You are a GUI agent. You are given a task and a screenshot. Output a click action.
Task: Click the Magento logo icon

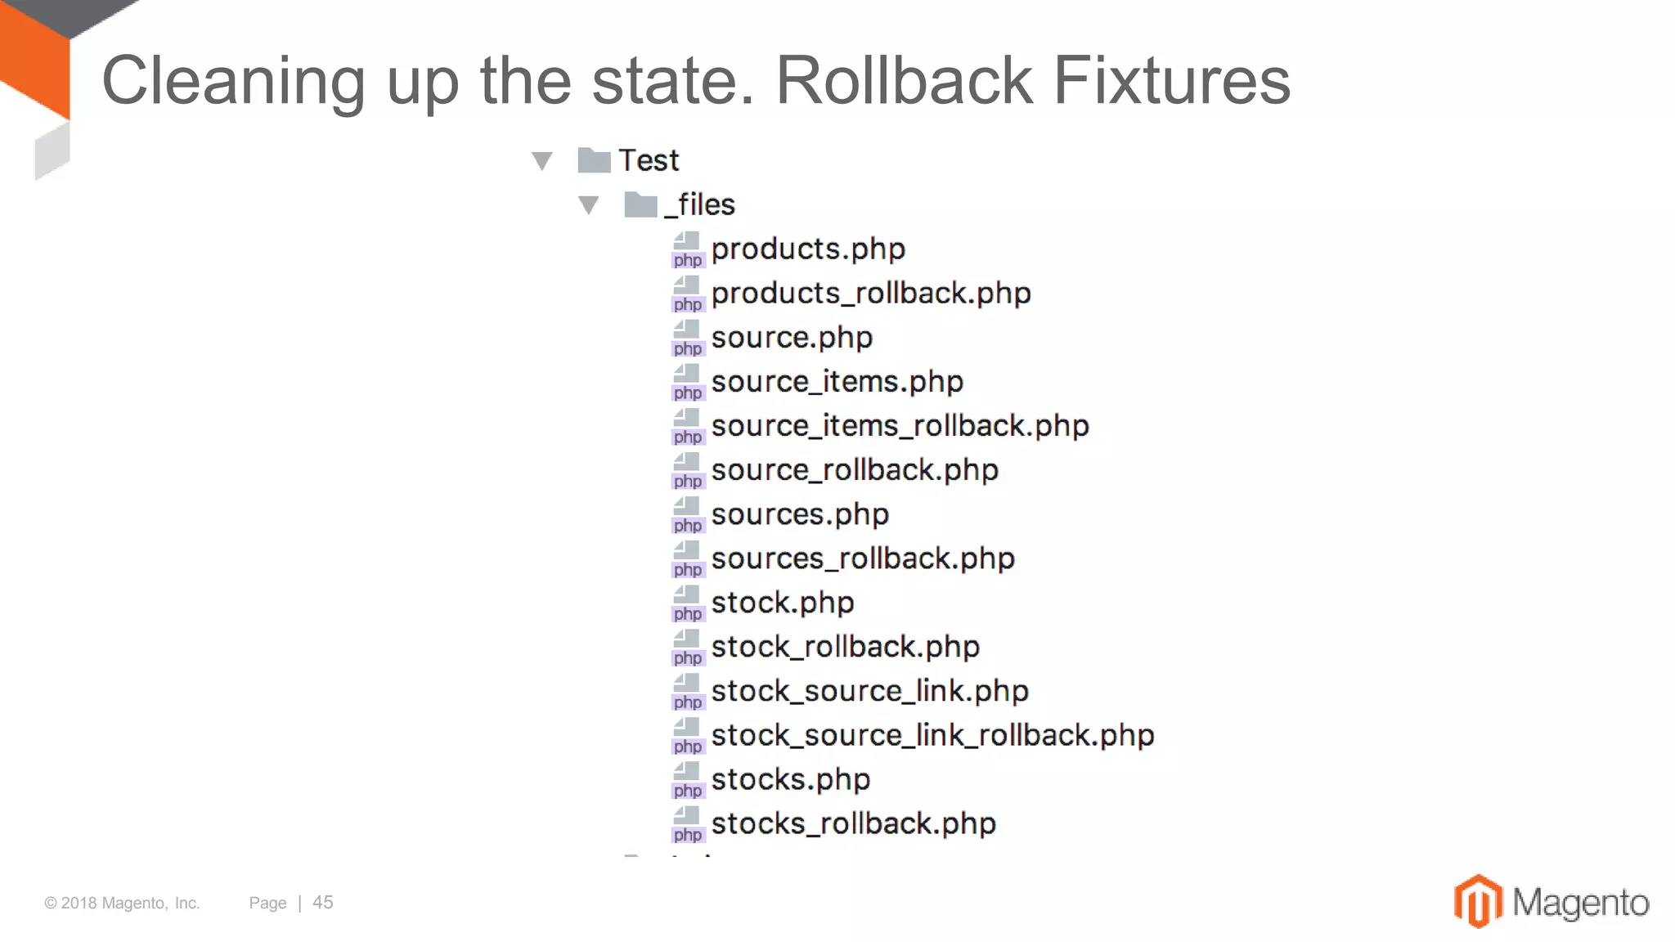point(1478,901)
